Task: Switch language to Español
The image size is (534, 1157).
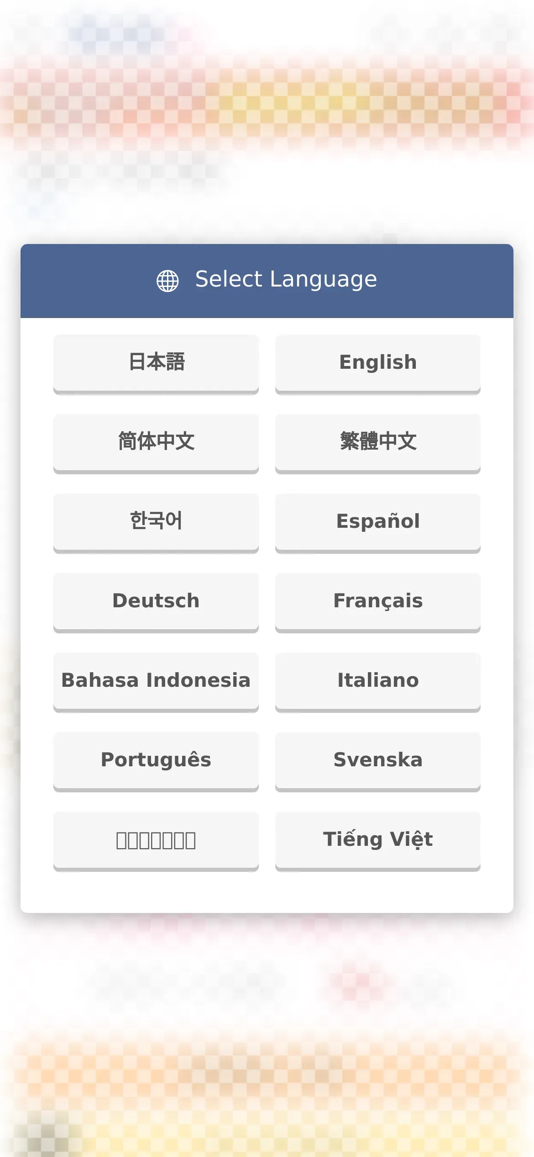Action: tap(378, 523)
